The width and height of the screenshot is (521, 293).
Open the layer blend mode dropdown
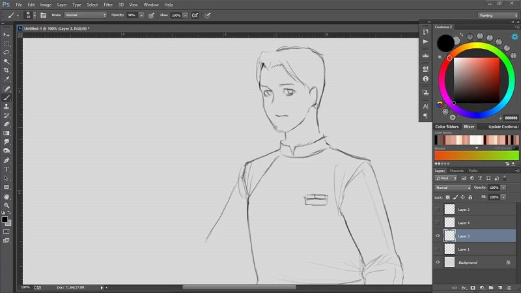click(453, 188)
